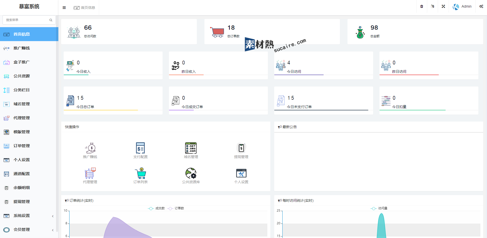
Task: Open 余额明细 in the sidebar
Action: [29, 188]
